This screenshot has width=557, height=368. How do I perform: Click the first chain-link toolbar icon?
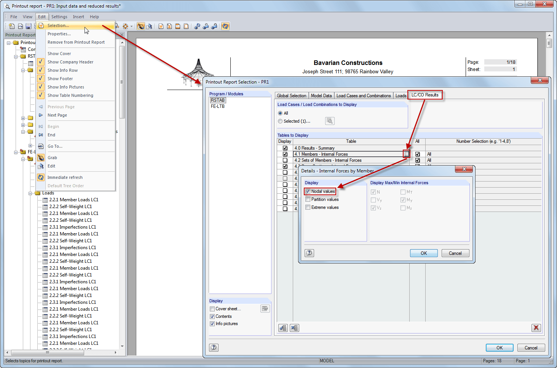tap(197, 26)
